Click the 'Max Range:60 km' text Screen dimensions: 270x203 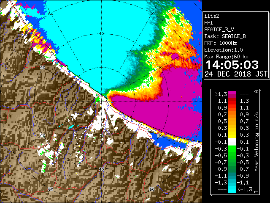click(226, 57)
